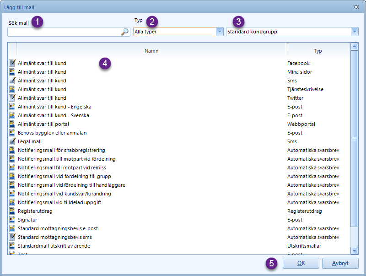The width and height of the screenshot is (366, 276).
Task: Select the 'Signatur' template name
Action: coord(27,220)
